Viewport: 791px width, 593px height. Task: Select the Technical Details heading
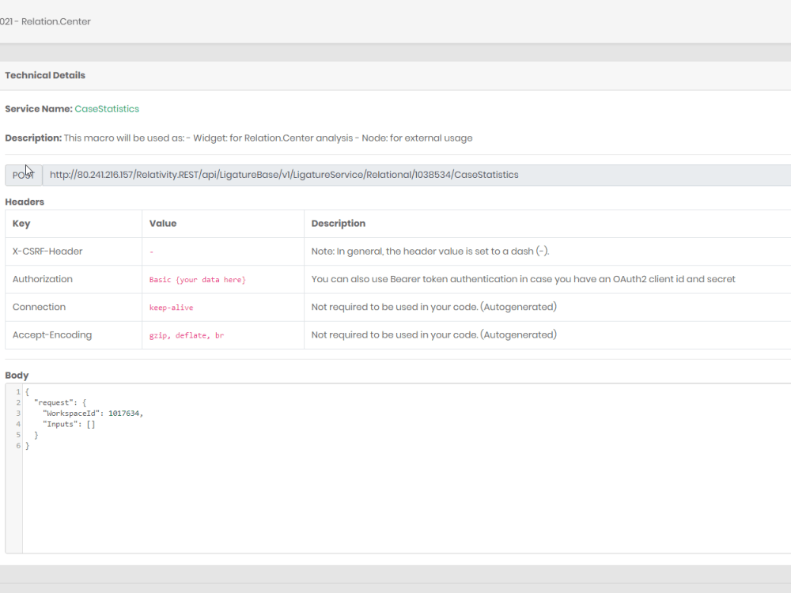[45, 75]
